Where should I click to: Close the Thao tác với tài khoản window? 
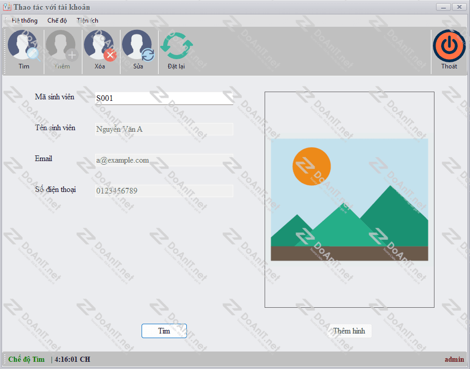[x=459, y=7]
